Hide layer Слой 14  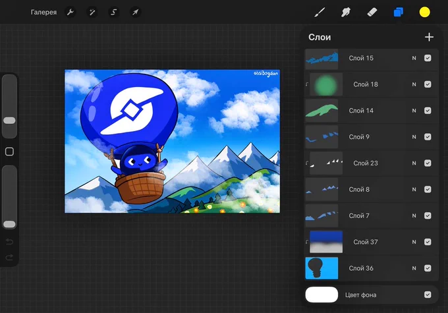[428, 111]
